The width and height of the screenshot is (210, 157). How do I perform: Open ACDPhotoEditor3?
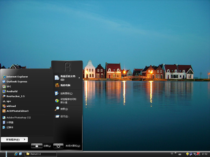pos(15,111)
